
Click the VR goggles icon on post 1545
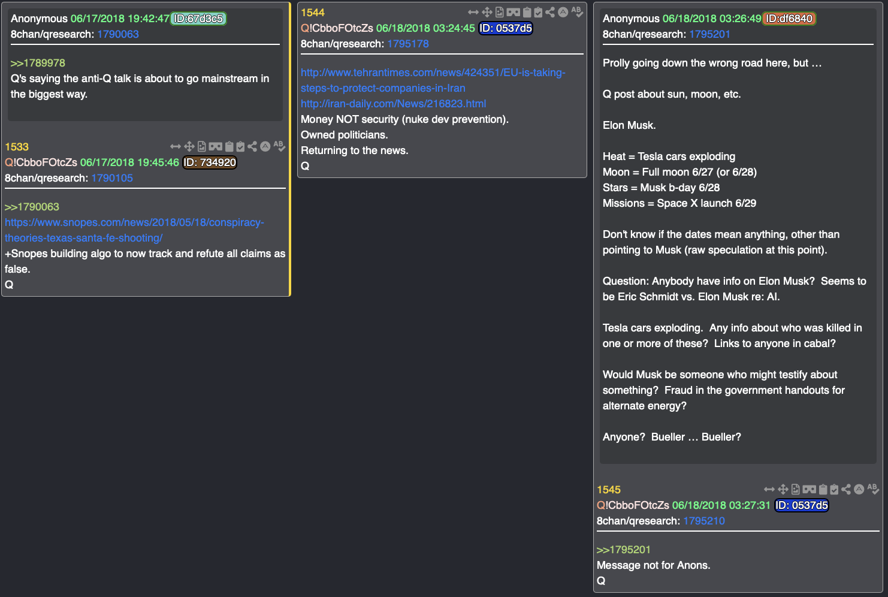pos(809,489)
